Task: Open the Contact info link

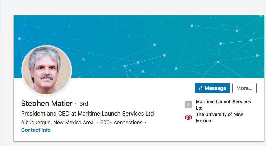Action: pyautogui.click(x=36, y=130)
